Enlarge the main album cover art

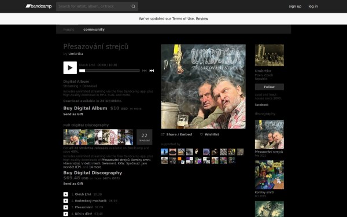(203, 87)
